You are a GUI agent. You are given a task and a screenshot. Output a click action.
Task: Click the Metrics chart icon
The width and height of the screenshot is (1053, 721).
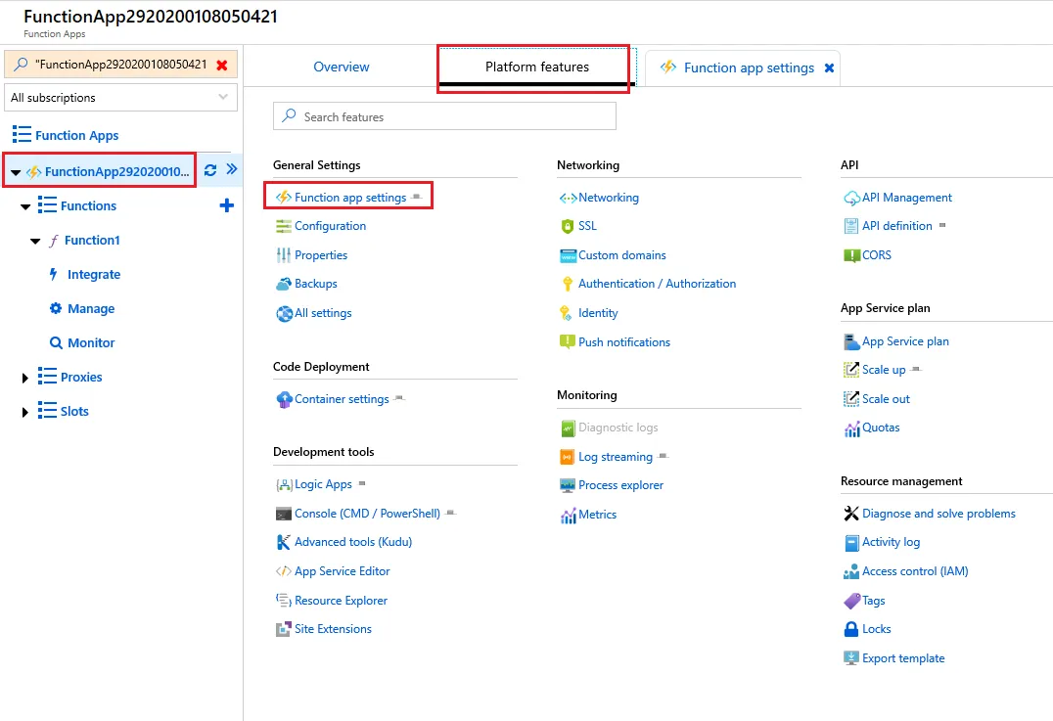tap(568, 515)
